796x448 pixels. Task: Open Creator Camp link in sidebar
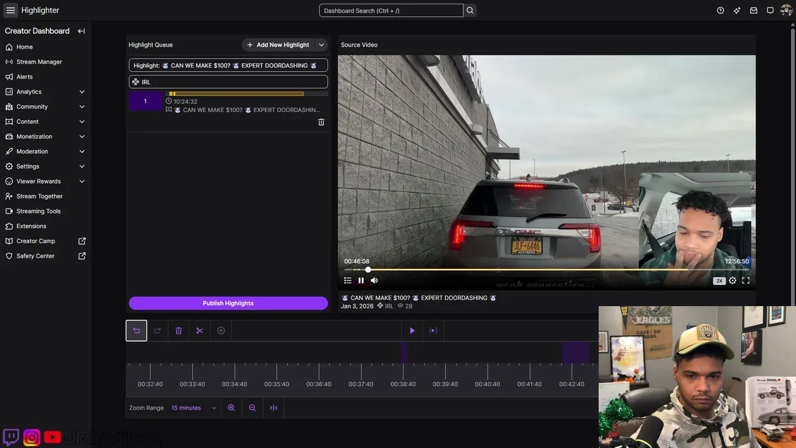(x=35, y=241)
